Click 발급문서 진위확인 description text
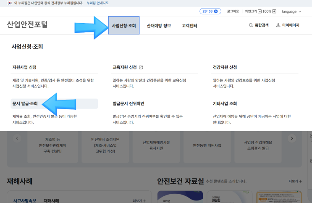Image resolution: width=312 pixels, height=203 pixels. (x=147, y=119)
